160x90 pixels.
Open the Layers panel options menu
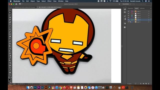(x=151, y=8)
